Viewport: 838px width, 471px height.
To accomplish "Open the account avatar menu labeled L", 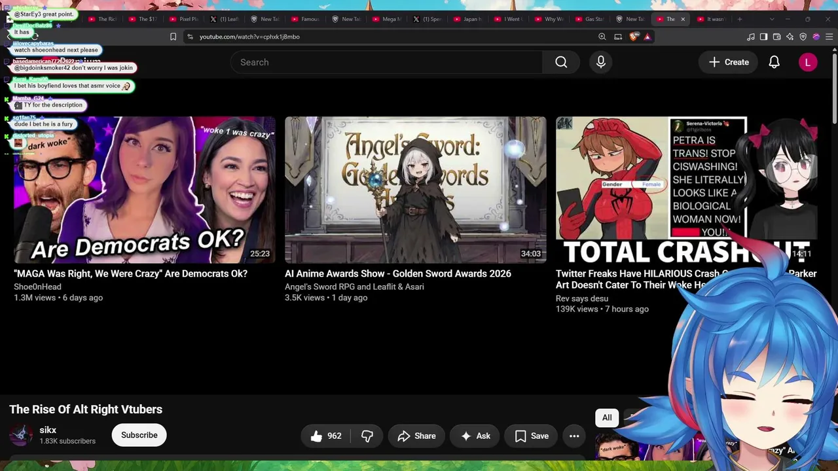I will 808,62.
